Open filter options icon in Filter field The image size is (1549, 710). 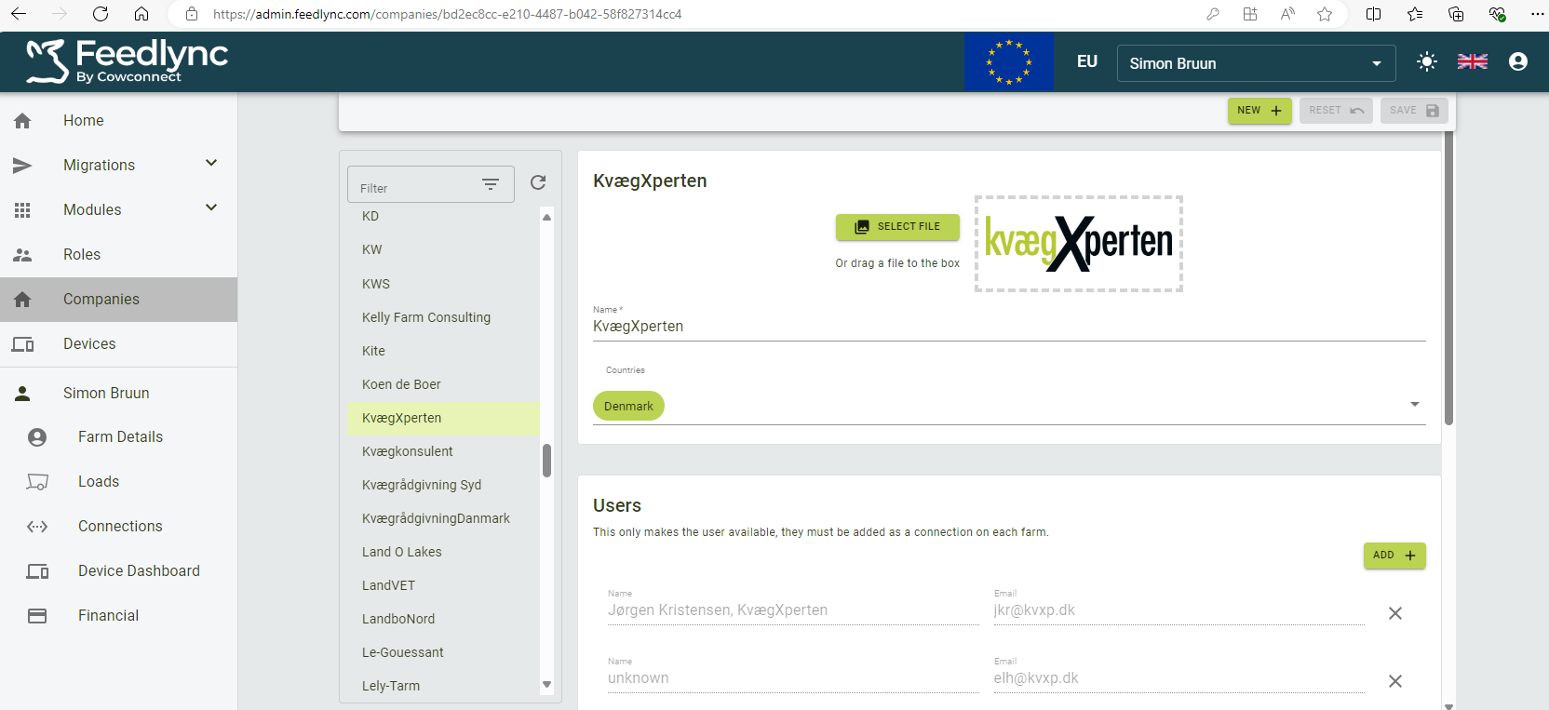[x=491, y=184]
